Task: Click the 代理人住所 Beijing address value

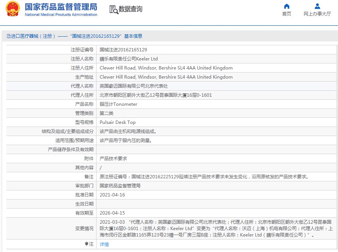Action: coord(156,95)
